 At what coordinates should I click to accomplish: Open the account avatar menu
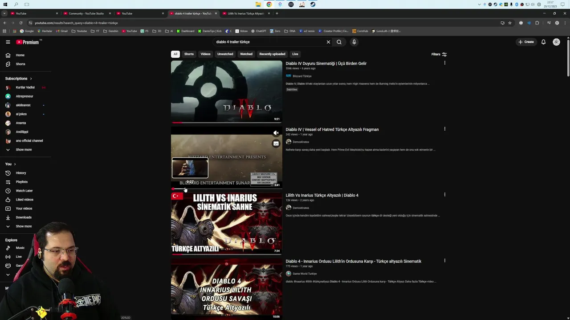[556, 42]
